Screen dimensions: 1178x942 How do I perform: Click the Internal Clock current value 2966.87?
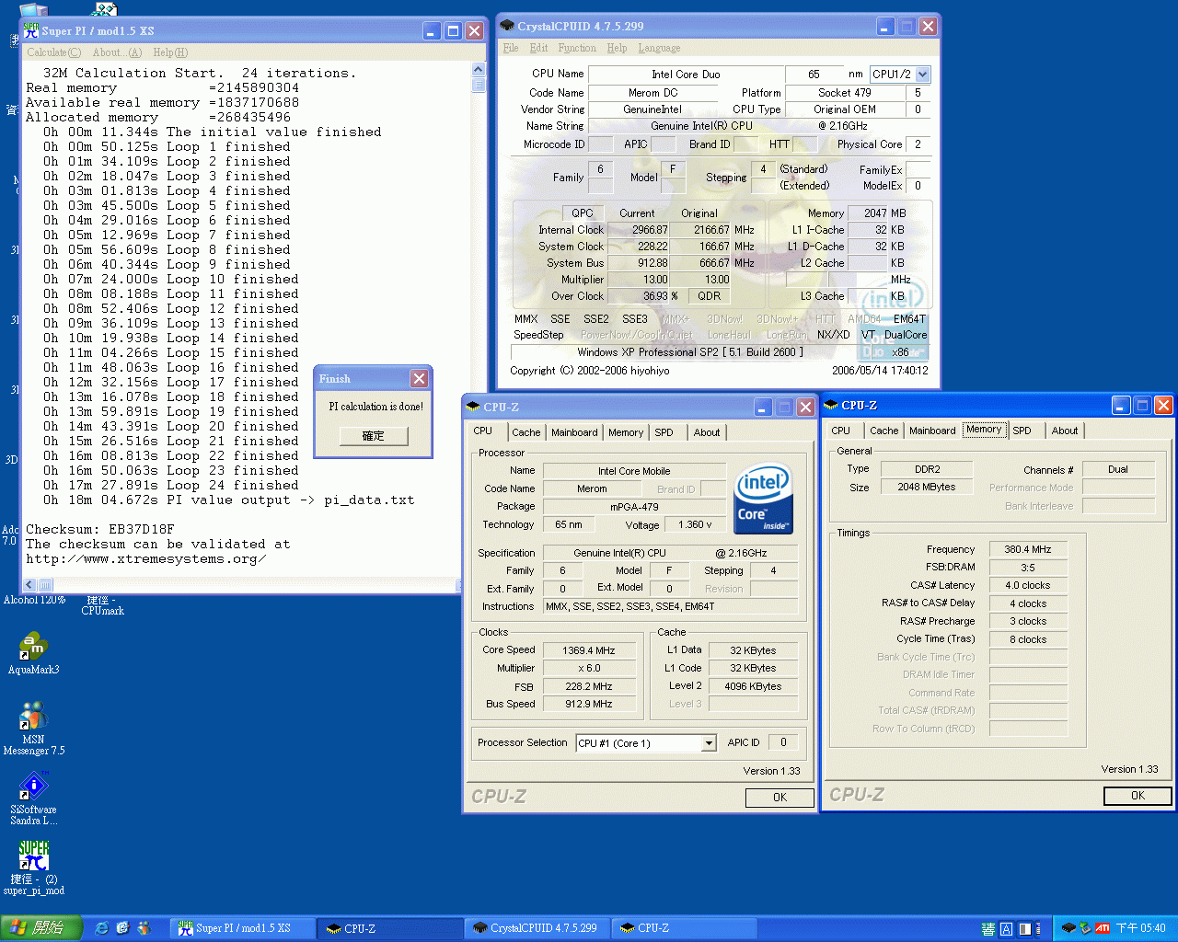pyautogui.click(x=637, y=230)
